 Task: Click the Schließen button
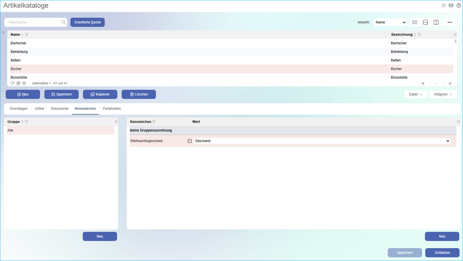click(442, 253)
